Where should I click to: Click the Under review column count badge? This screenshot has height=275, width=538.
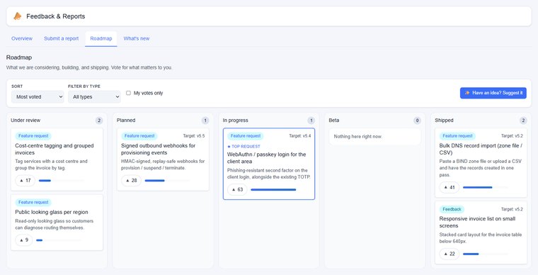(99, 120)
